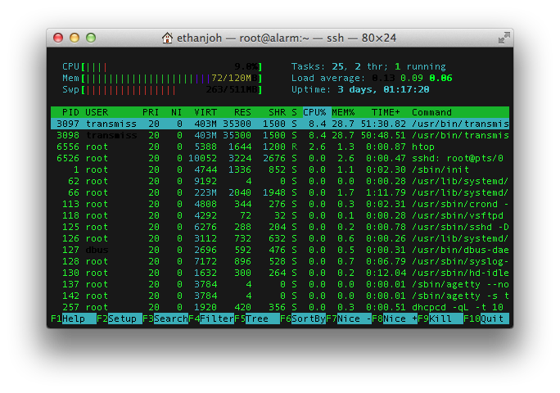Select the dbus user process row 127
560x393 pixels.
tap(280, 250)
